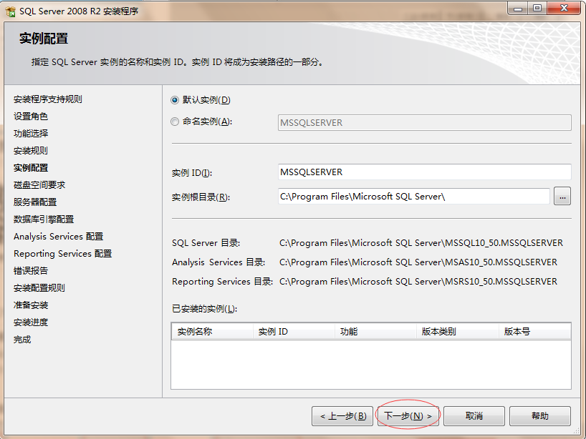Screen dimensions: 586x439
Task: Click the 功能 column header
Action: (375, 332)
